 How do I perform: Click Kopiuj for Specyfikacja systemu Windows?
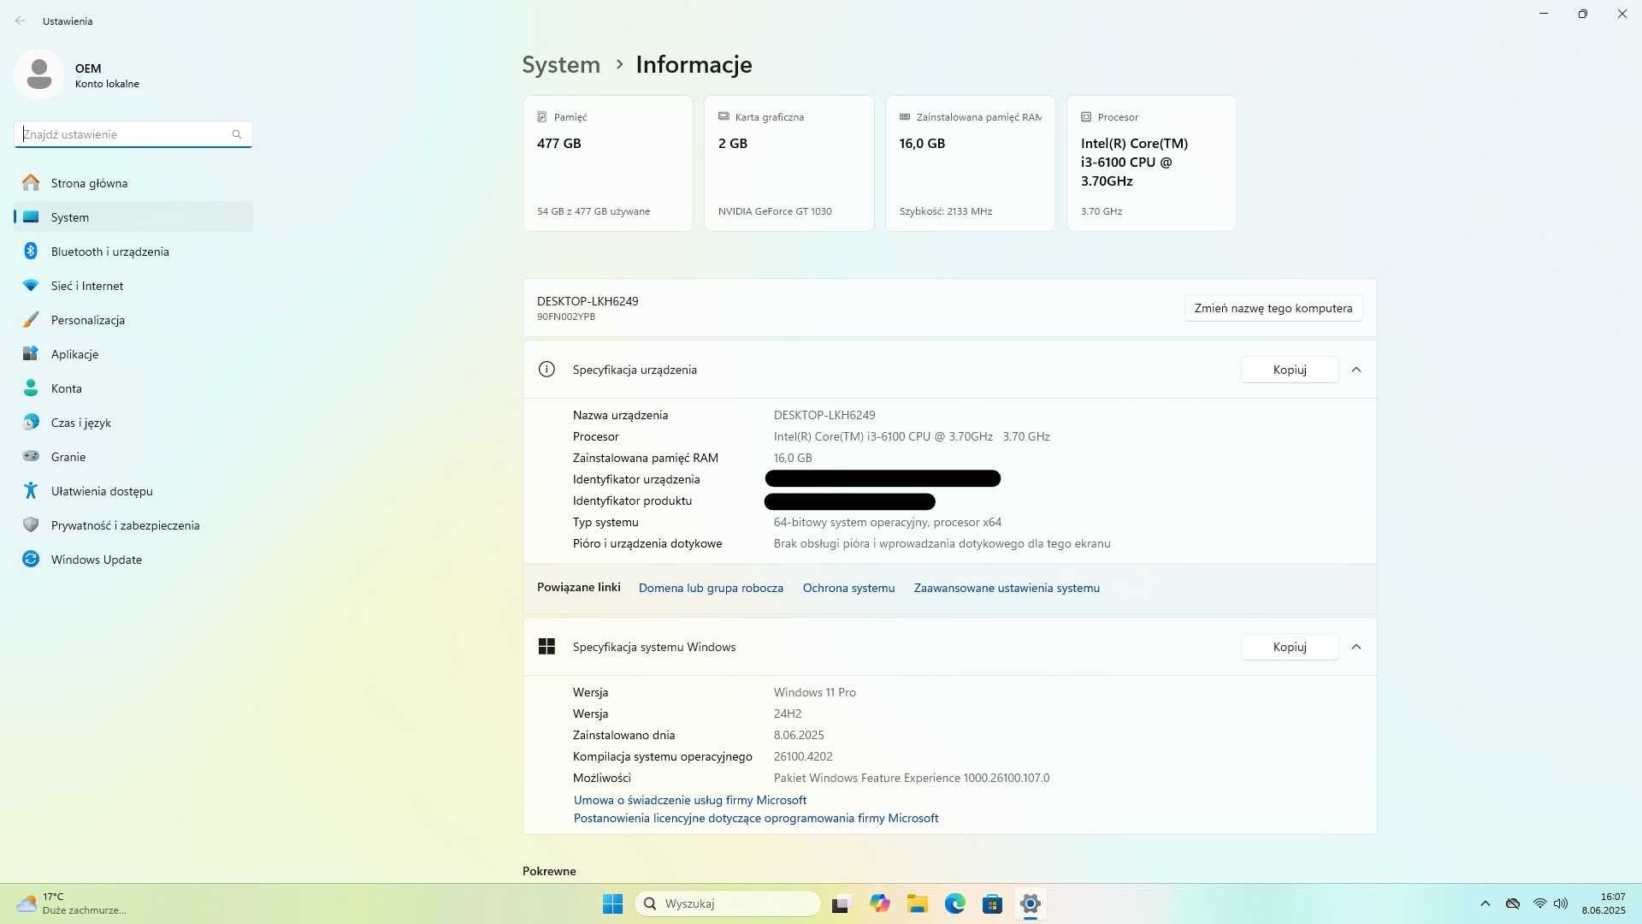click(1290, 647)
